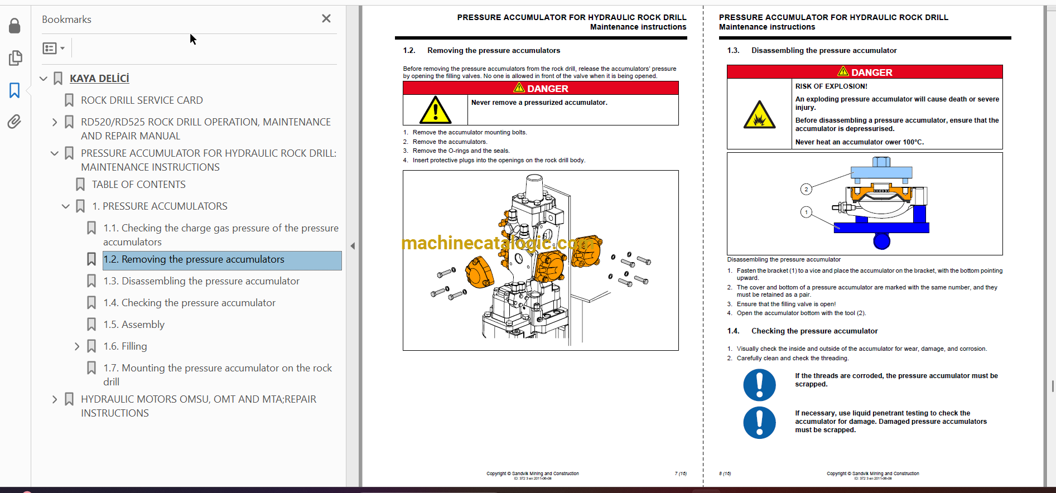Click the page number '8 (16)' footer
Viewport: 1056px width, 493px height.
point(725,473)
